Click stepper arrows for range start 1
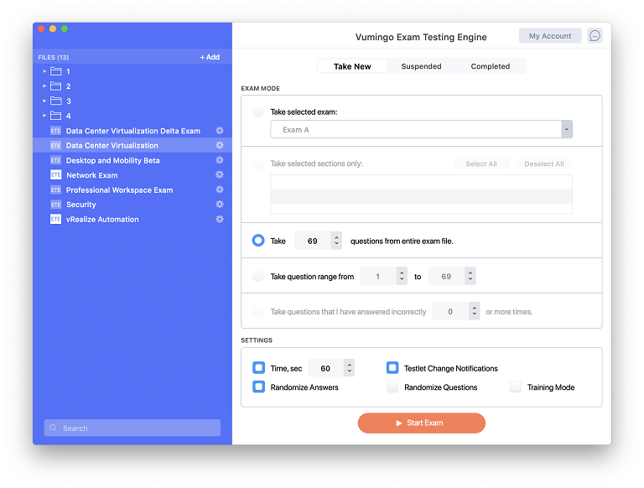 (402, 276)
